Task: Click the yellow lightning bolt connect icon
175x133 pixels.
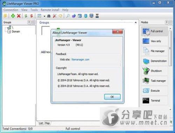Action: [x=5, y=16]
